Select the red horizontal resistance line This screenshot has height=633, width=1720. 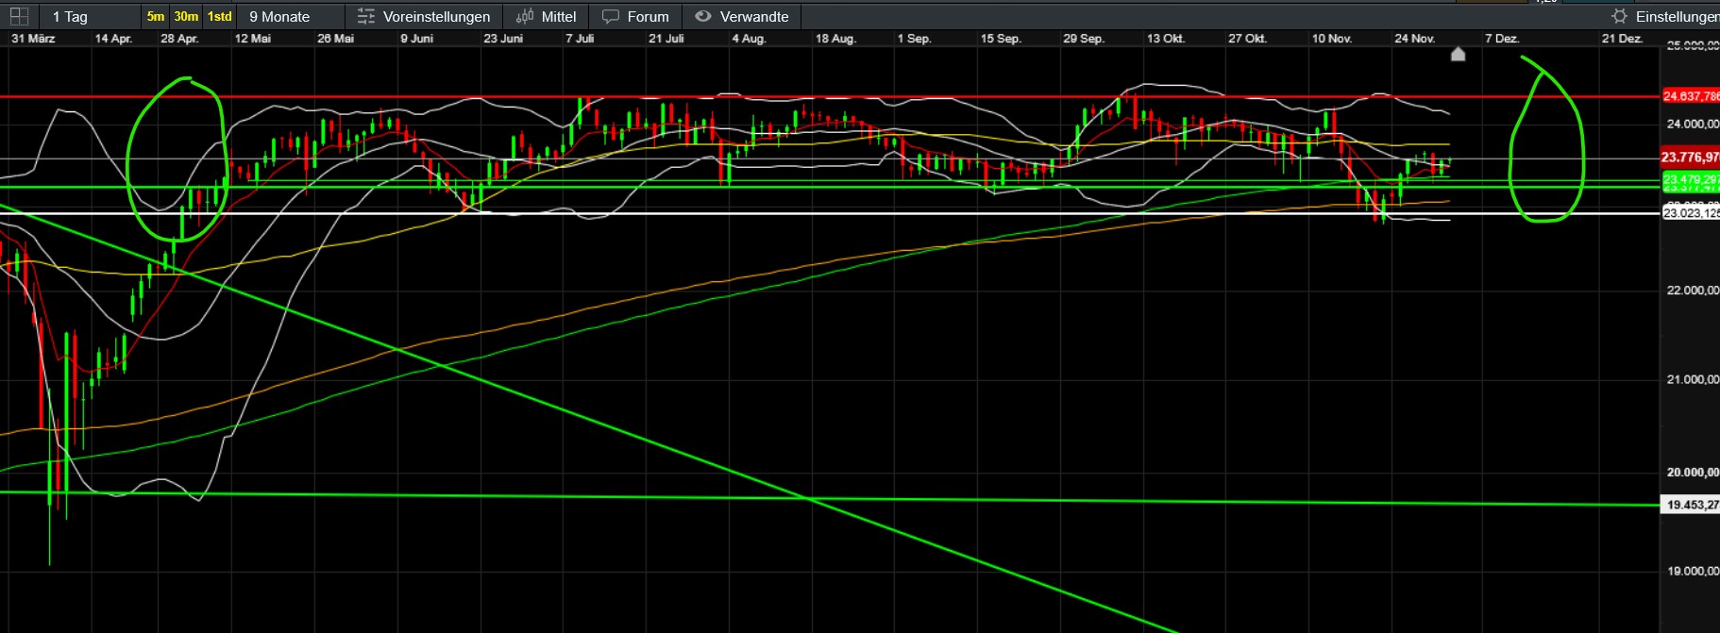829,96
